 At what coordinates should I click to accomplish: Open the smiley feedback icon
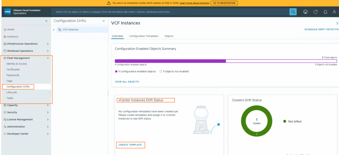point(305,12)
